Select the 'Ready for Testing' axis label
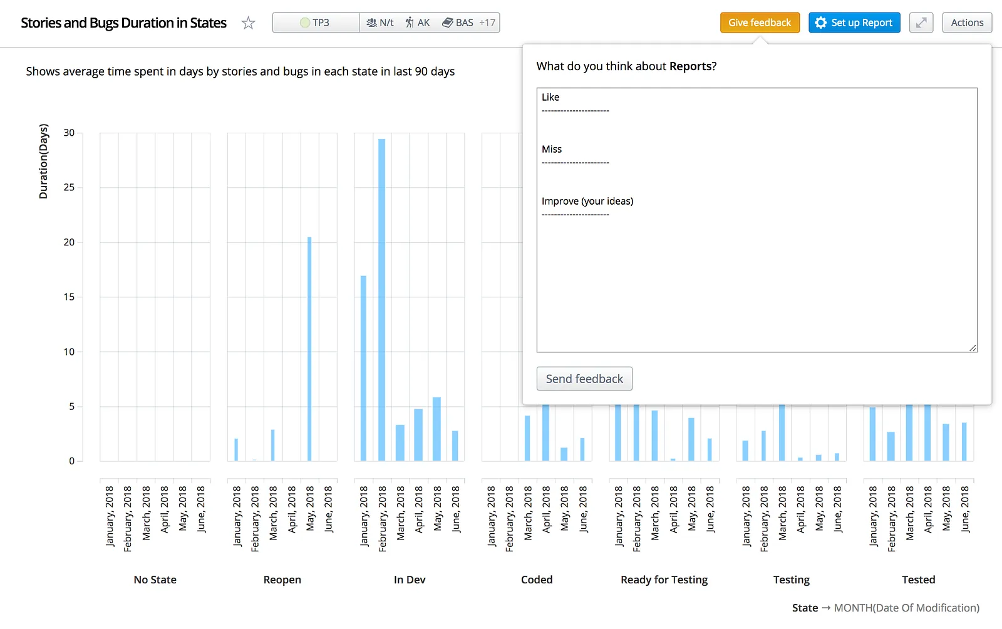1002x629 pixels. pos(664,580)
